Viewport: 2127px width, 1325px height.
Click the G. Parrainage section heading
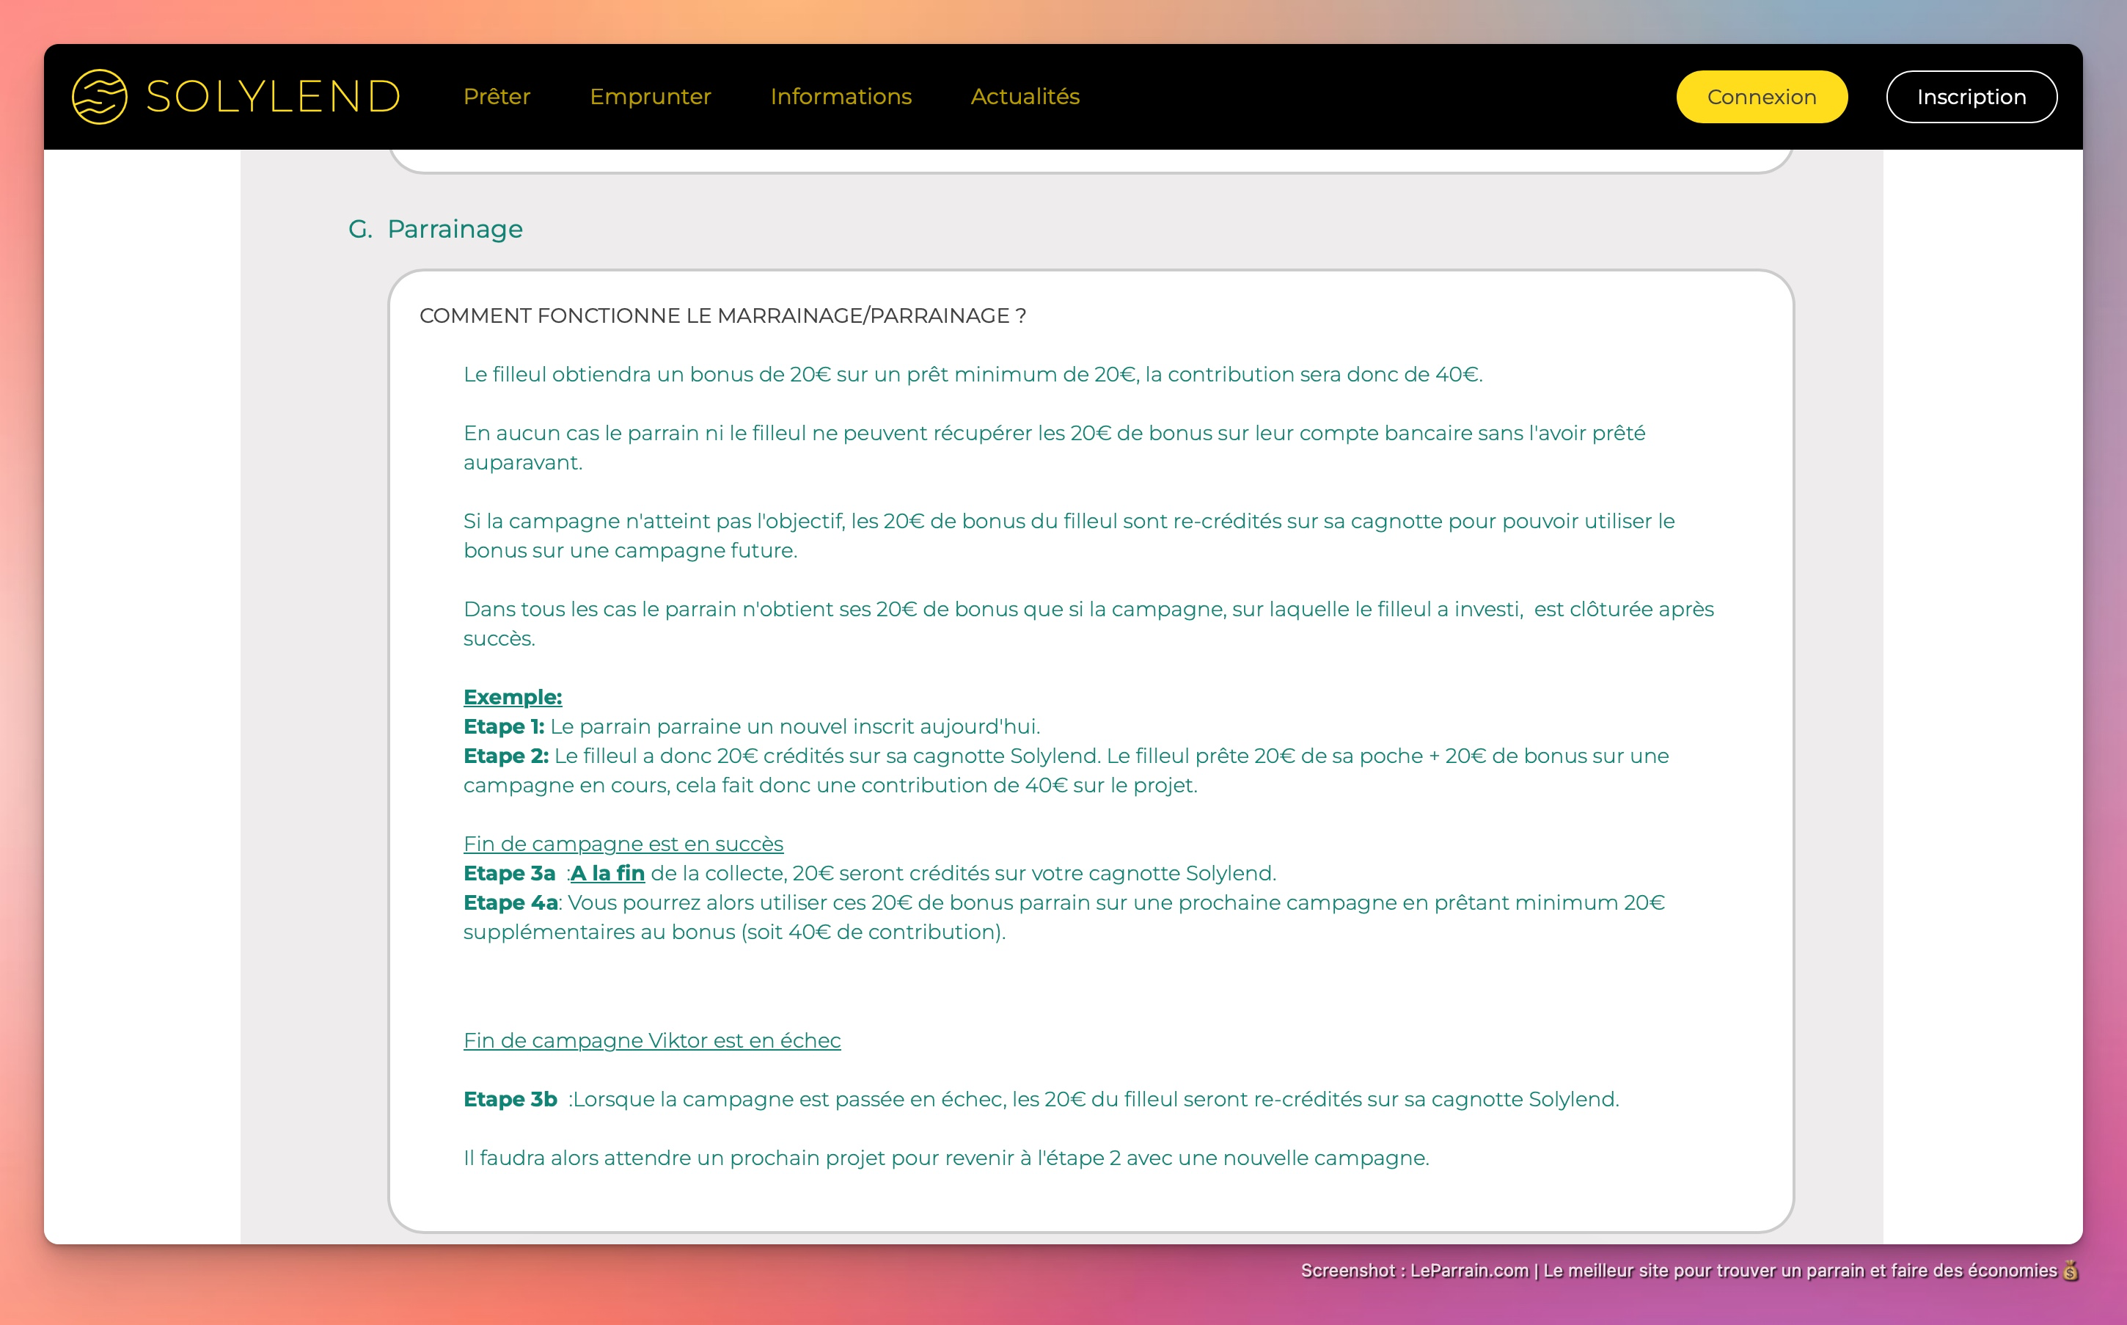(x=436, y=229)
